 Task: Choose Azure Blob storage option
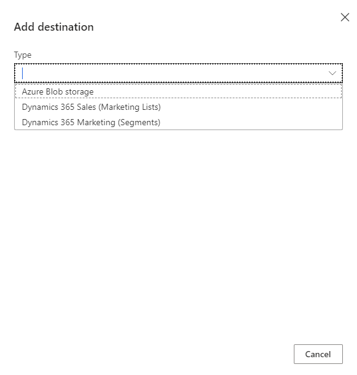coord(178,91)
